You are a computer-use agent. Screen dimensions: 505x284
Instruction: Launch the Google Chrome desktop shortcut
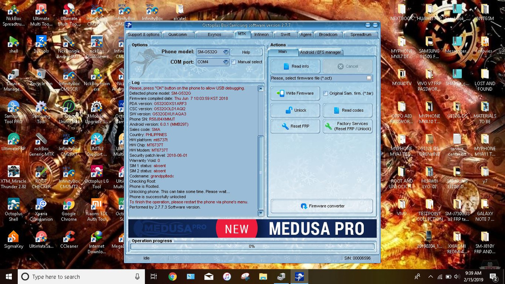pyautogui.click(x=69, y=209)
